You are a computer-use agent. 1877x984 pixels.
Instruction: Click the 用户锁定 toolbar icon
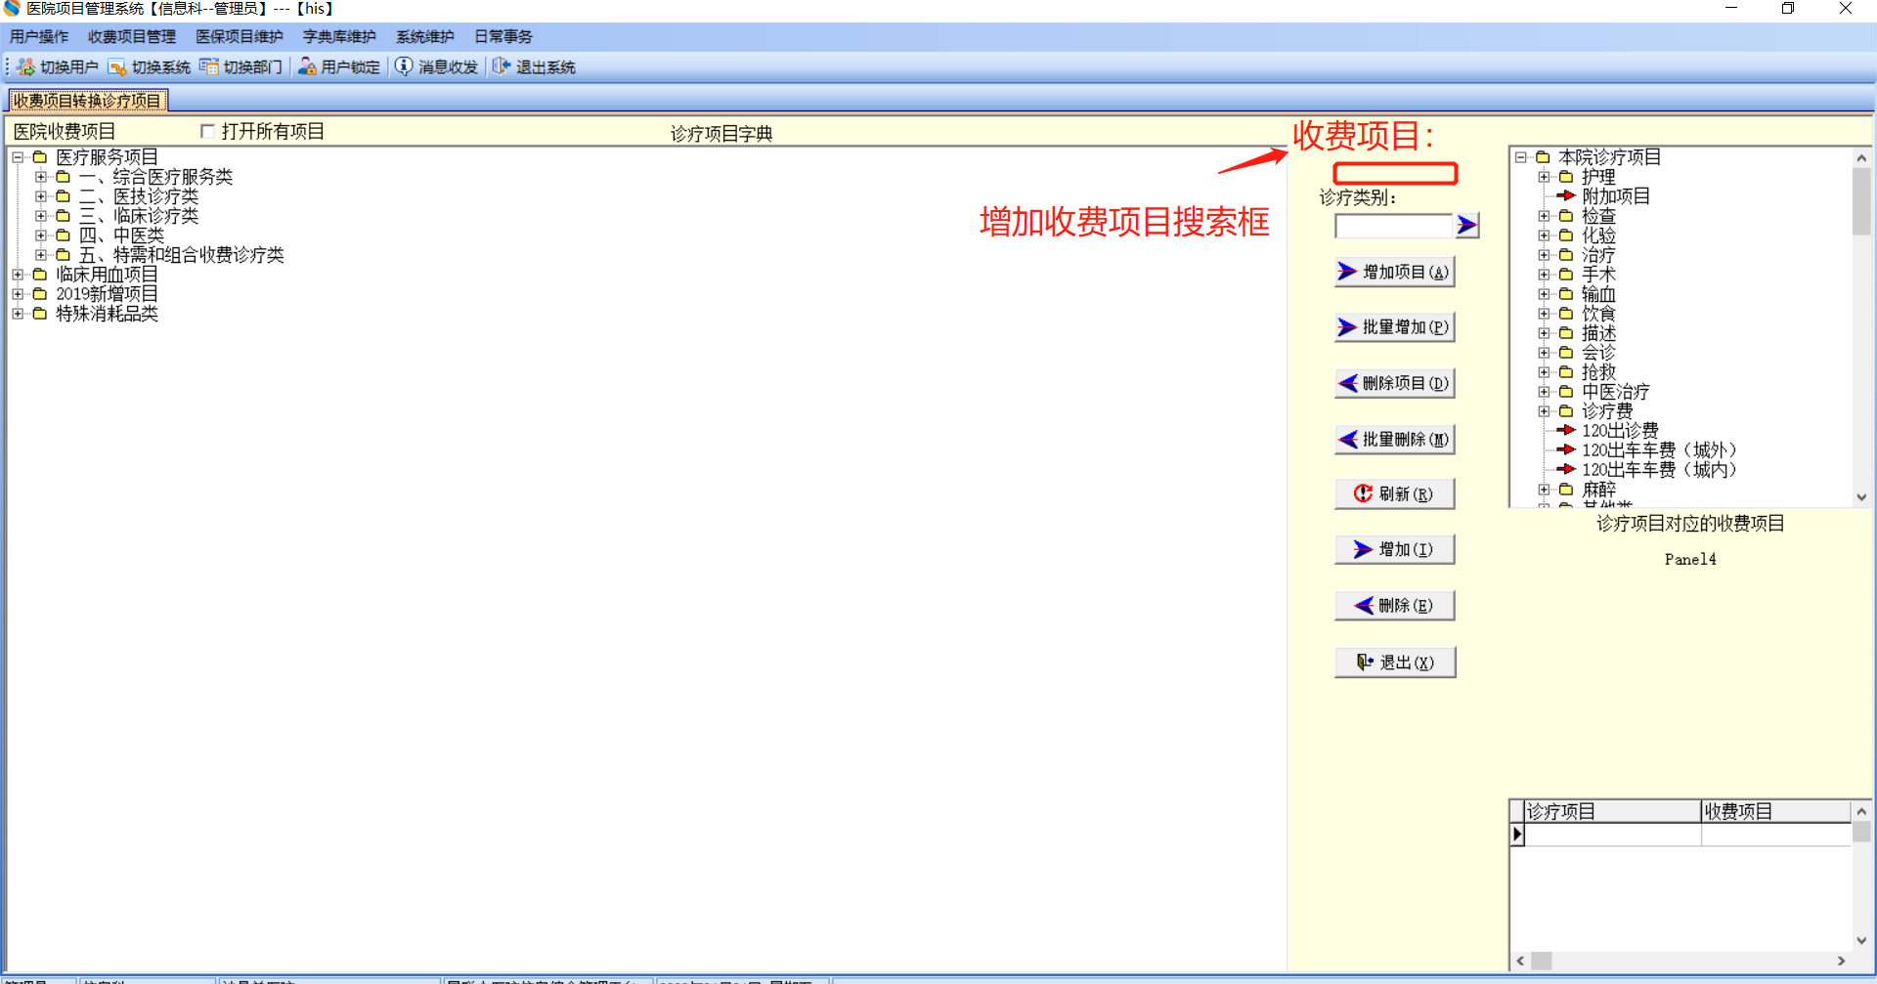coord(307,66)
